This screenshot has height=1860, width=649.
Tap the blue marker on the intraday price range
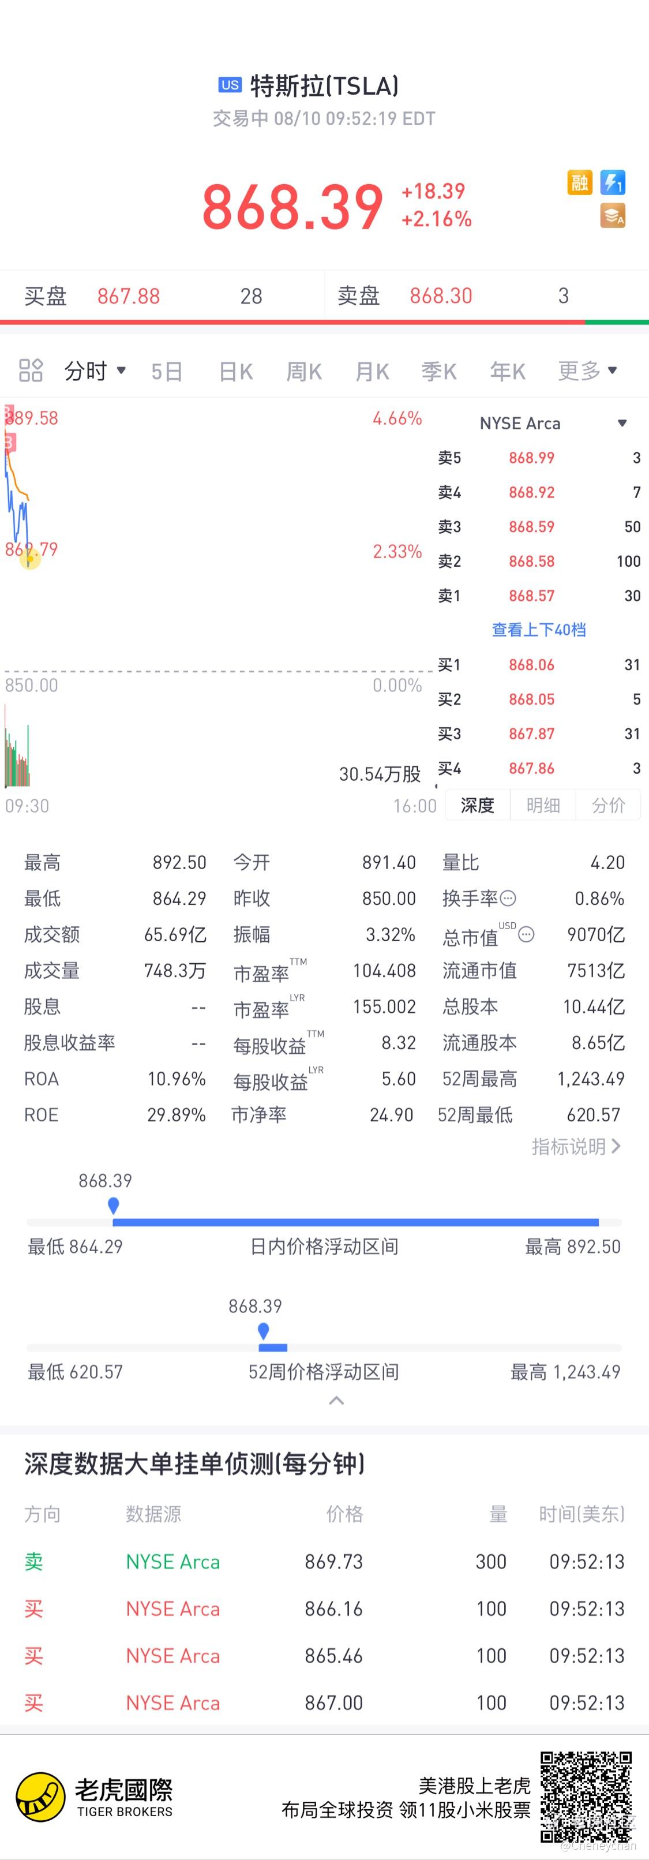pos(113,1205)
